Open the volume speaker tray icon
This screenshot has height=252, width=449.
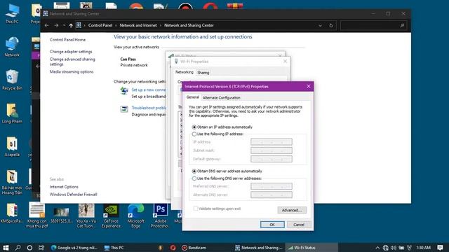coord(394,248)
